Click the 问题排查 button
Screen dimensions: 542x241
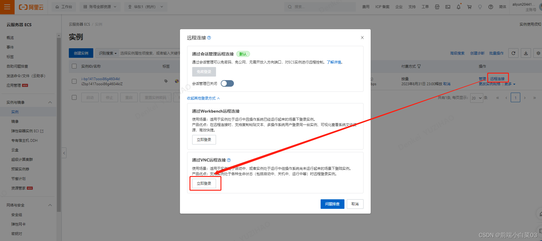coord(333,204)
